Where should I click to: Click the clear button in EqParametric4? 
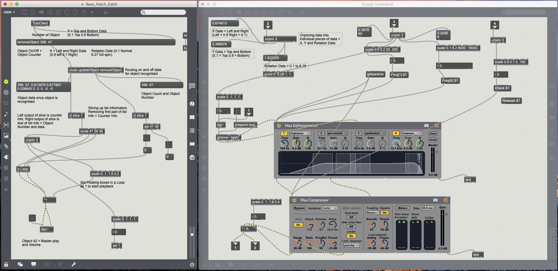pyautogui.click(x=433, y=134)
